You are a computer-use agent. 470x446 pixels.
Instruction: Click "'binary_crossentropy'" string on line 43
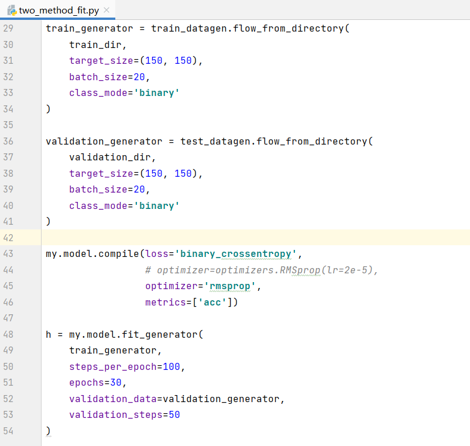point(236,254)
